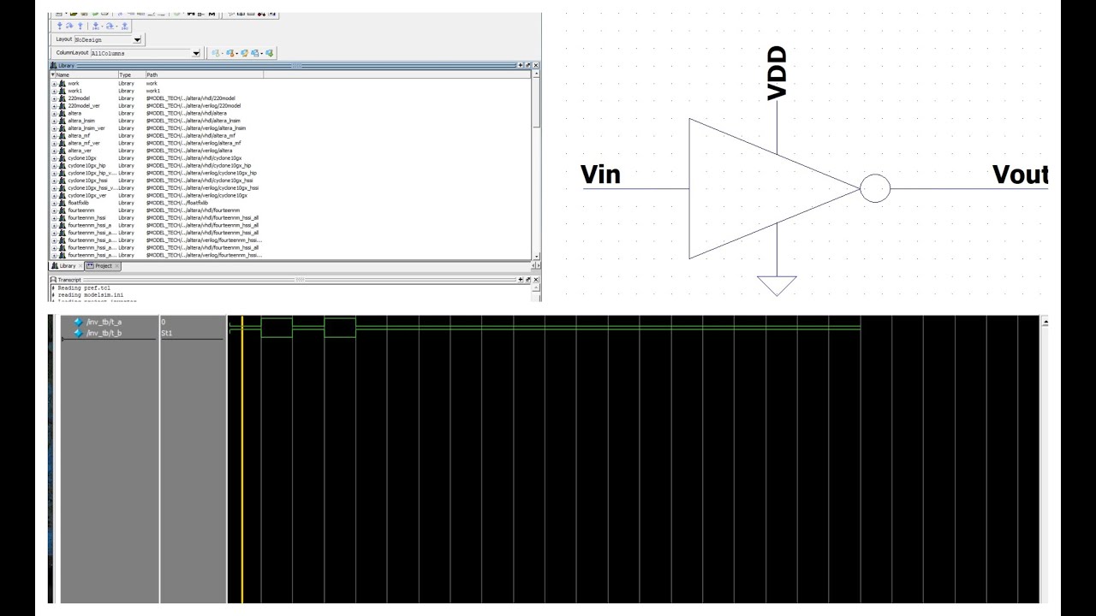The image size is (1096, 616).
Task: Open the Layout dropdown showing NoDesign
Action: [137, 40]
